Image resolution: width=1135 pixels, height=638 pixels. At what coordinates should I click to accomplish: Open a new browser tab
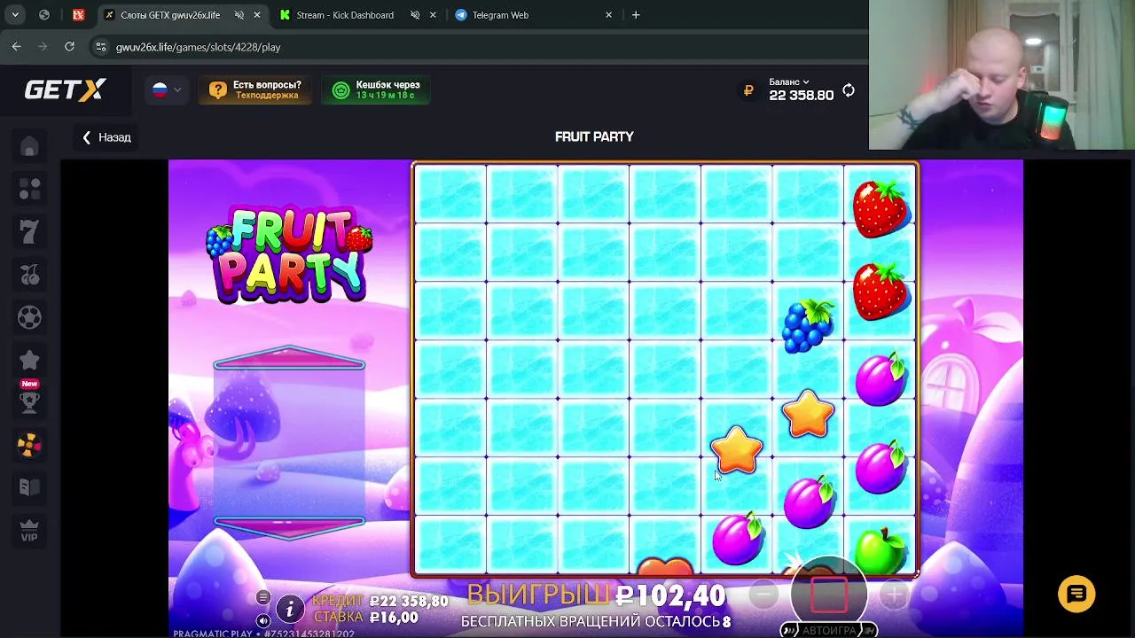pyautogui.click(x=636, y=15)
